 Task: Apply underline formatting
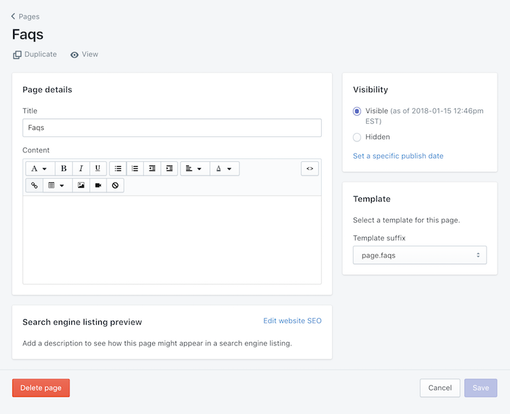pyautogui.click(x=98, y=168)
